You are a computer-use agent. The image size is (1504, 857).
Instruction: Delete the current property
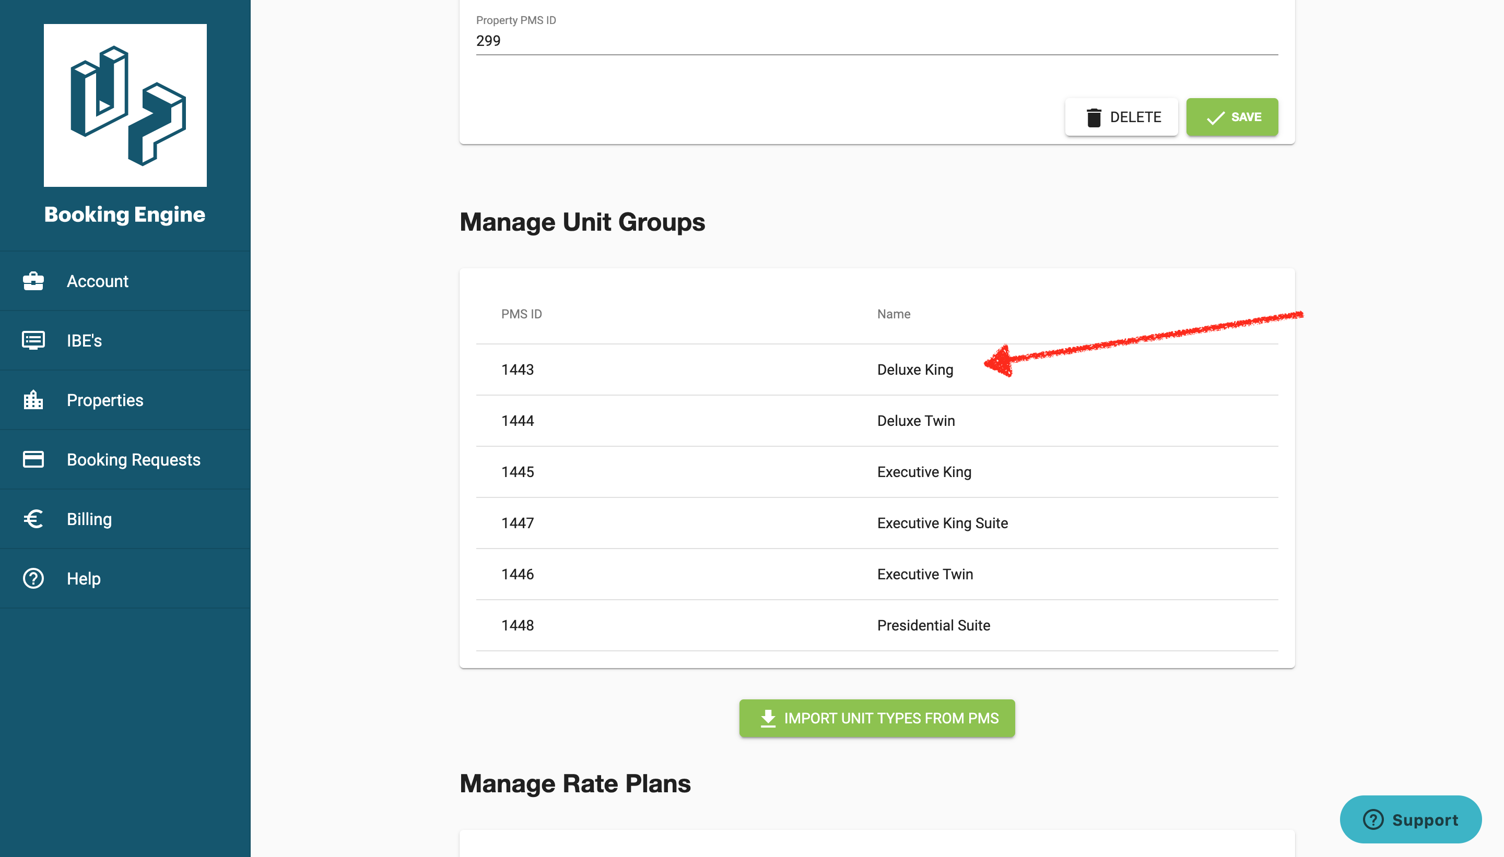1122,116
